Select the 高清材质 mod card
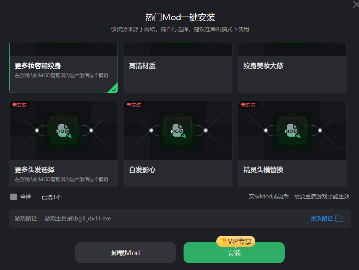The image size is (359, 270). pos(178,68)
